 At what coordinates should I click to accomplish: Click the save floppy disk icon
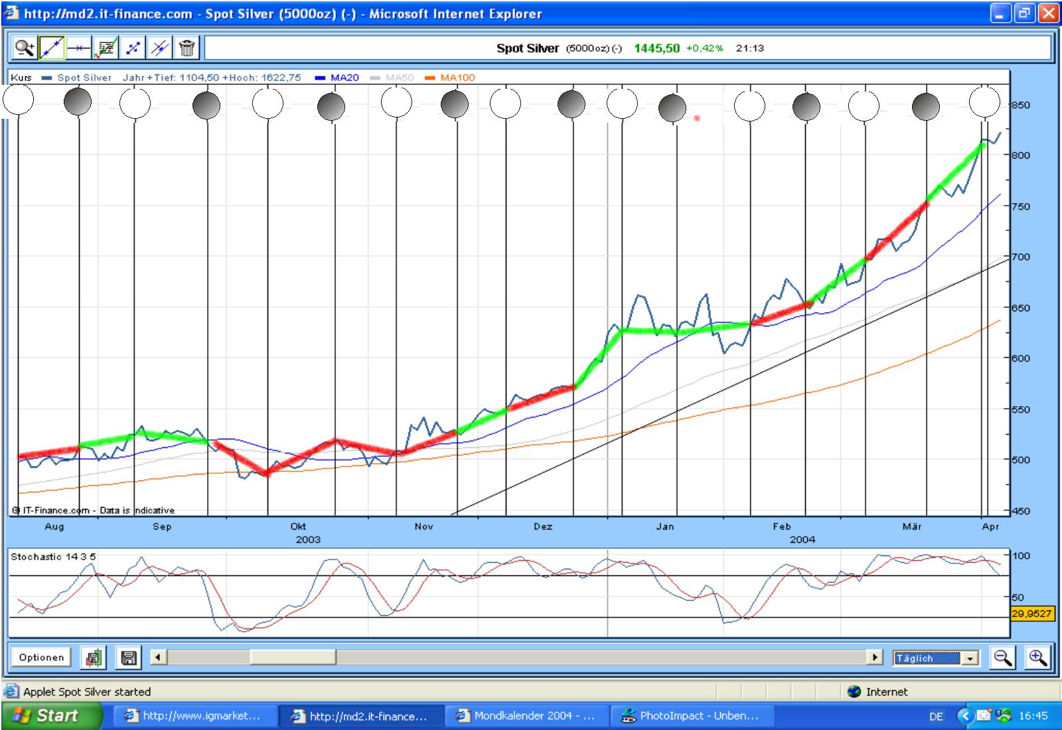tap(129, 658)
